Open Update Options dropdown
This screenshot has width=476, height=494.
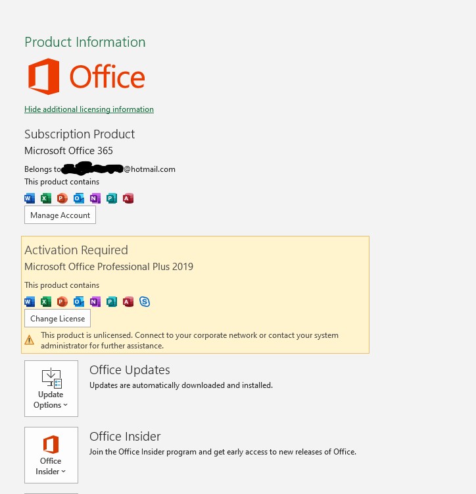click(51, 389)
